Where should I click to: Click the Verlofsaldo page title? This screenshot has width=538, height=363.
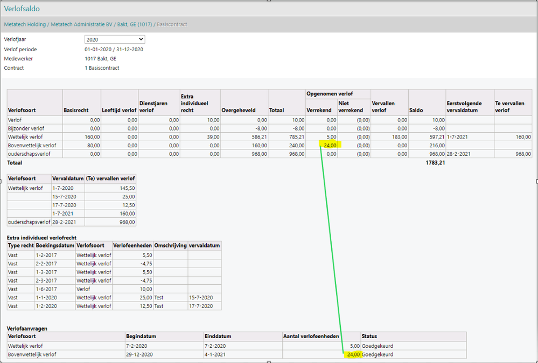(22, 9)
